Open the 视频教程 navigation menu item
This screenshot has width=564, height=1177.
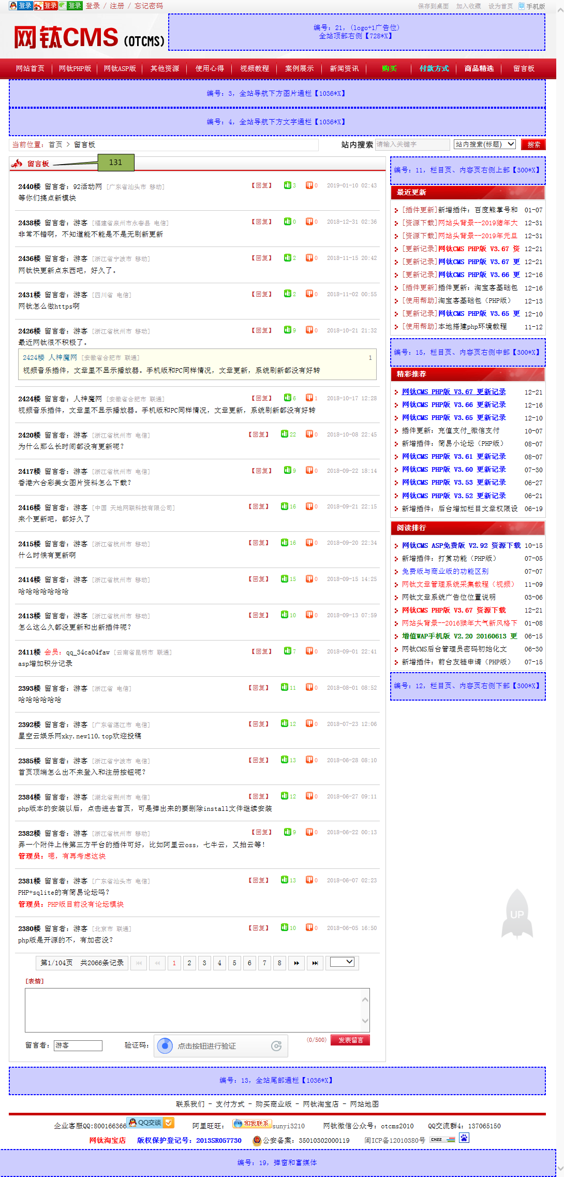click(255, 68)
